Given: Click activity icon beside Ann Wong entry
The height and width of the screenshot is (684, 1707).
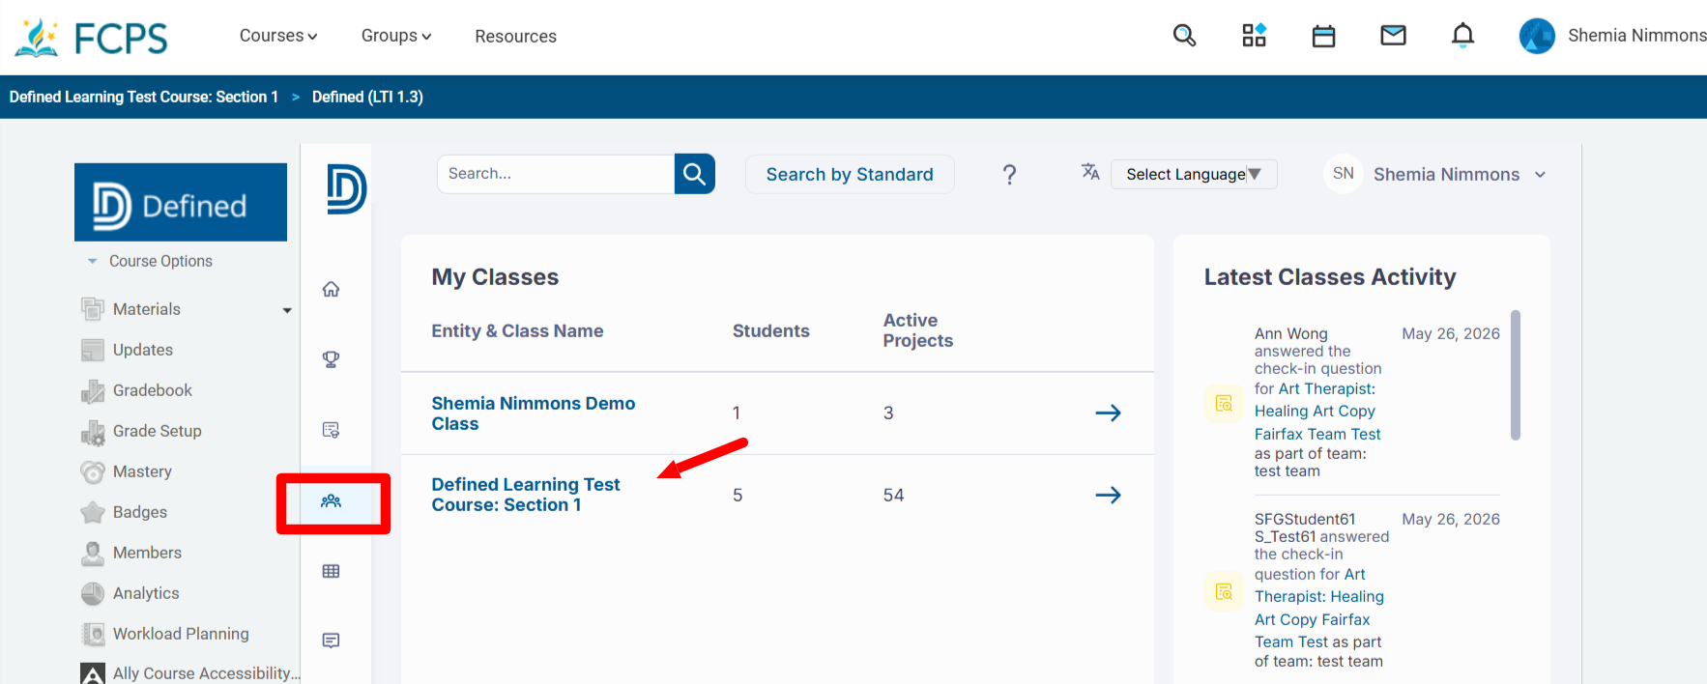Looking at the screenshot, I should (1224, 403).
